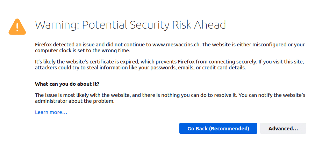The height and width of the screenshot is (145, 315).
Task: Click the 'computer clock is set to the wrong time' line
Action: (83, 51)
